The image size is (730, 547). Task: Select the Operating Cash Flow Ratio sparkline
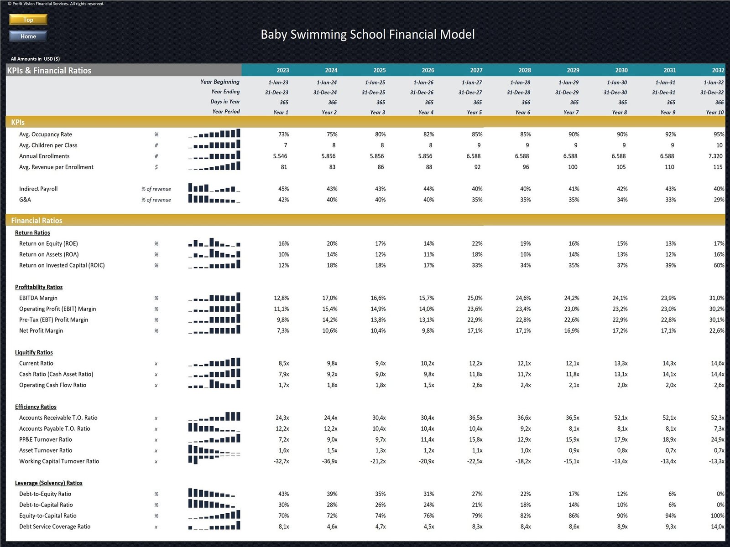coord(214,385)
